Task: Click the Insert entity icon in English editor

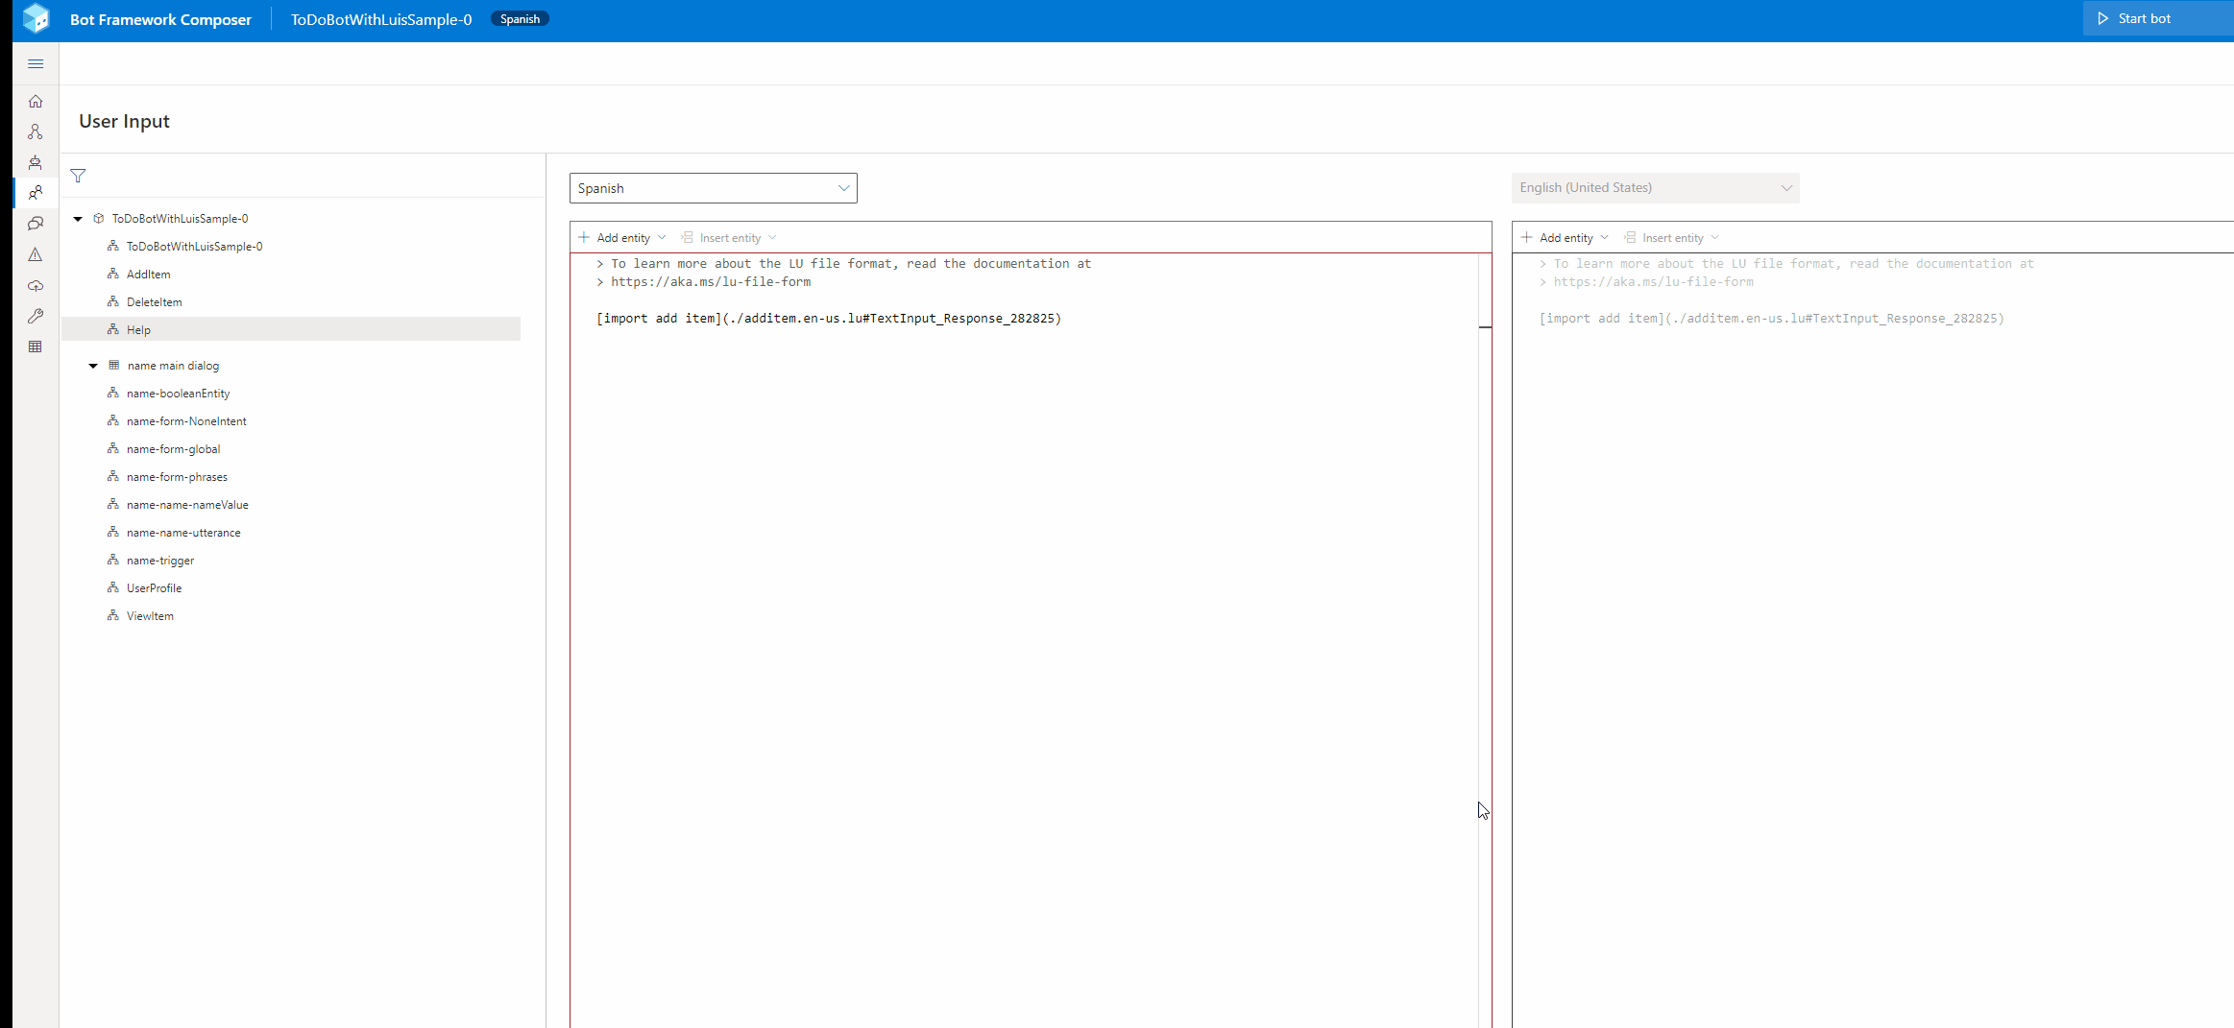Action: (x=1630, y=237)
